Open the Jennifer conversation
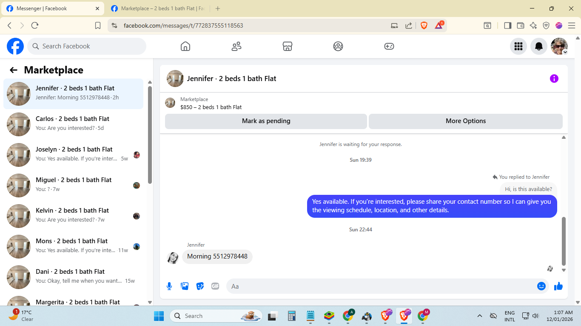 [74, 94]
